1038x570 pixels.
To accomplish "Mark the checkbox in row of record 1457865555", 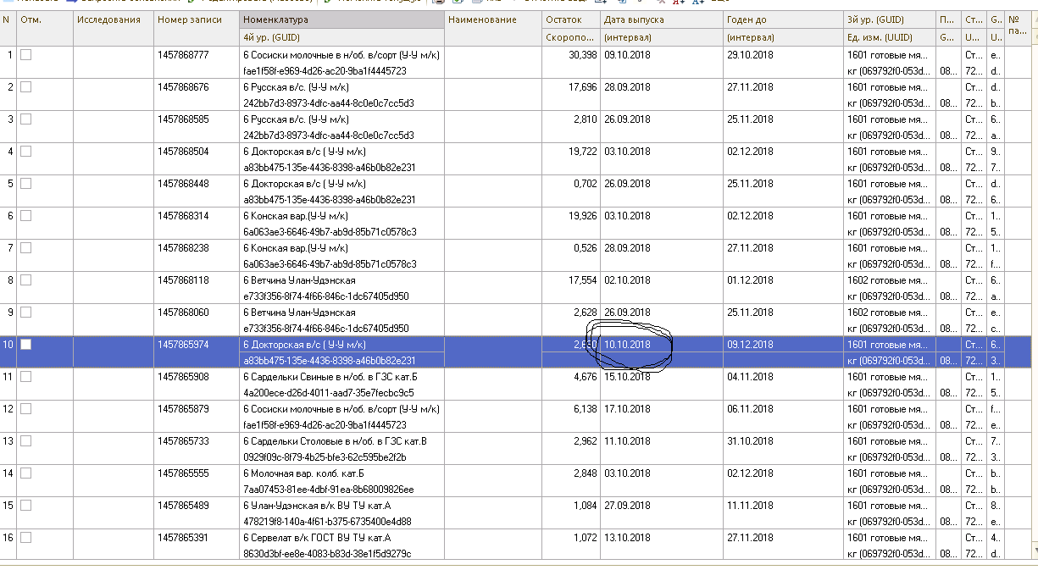I will 25,473.
